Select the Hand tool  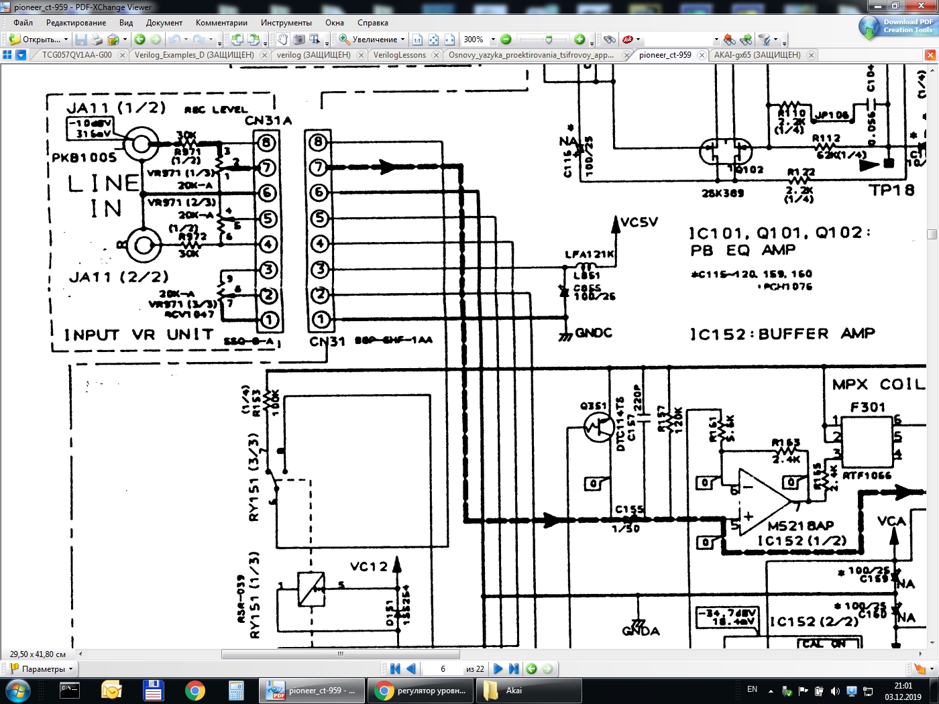[x=282, y=40]
